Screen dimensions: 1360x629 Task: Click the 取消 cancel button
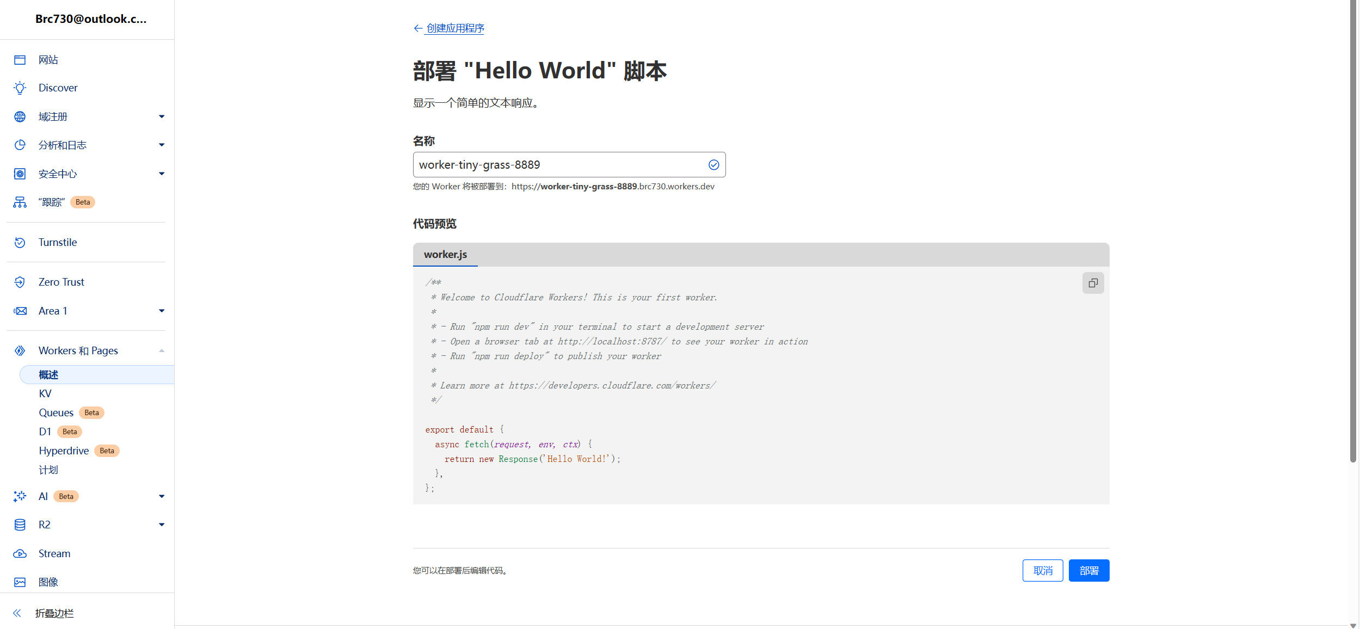click(1043, 571)
